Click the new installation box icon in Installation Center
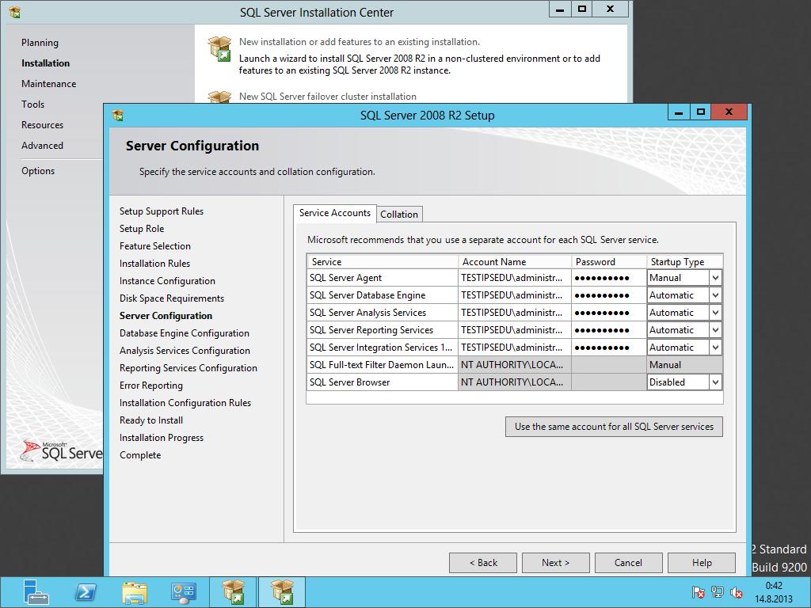Screen dimensions: 811x608 tap(219, 49)
